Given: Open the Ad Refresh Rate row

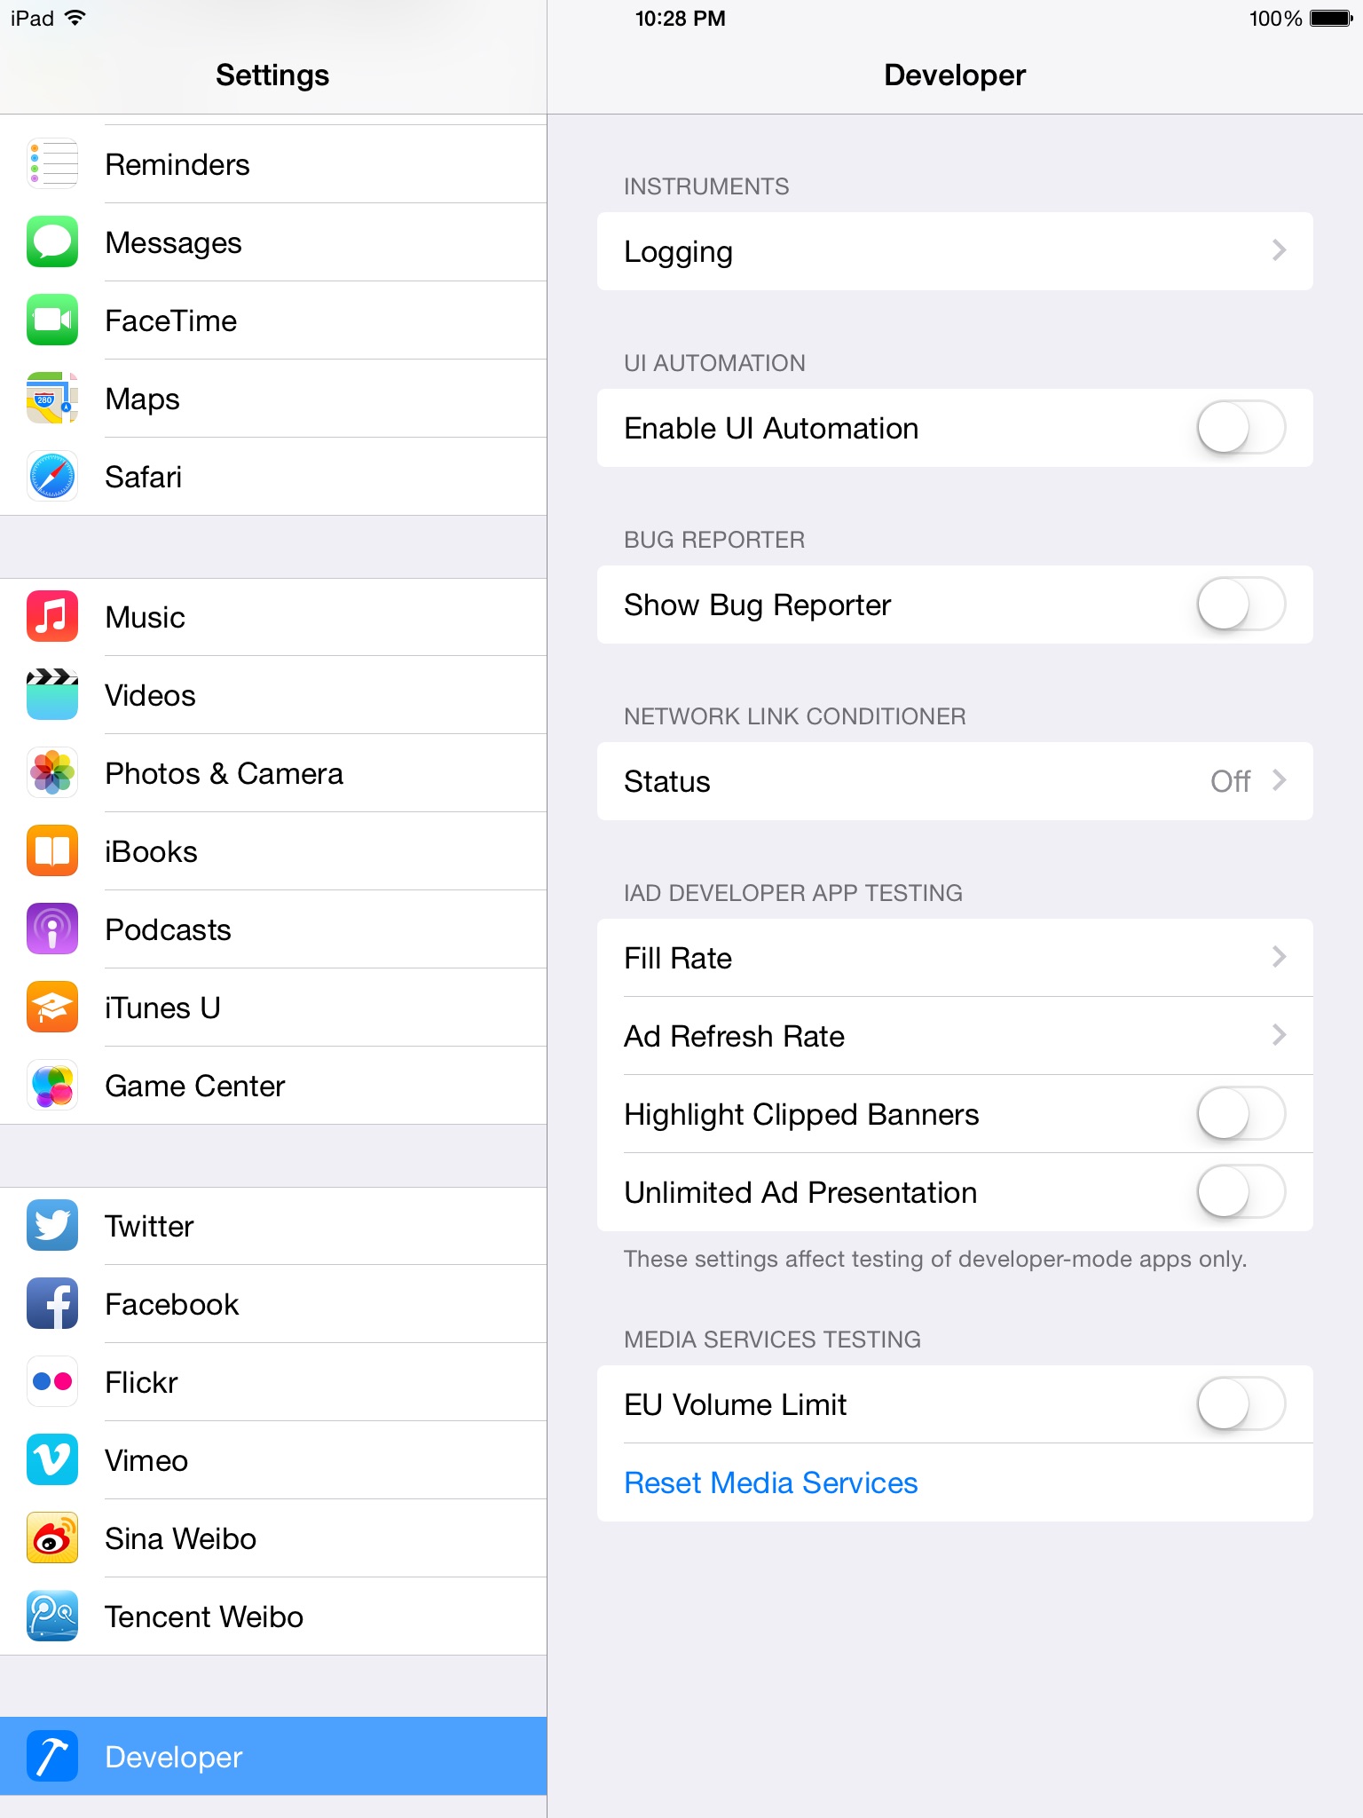Looking at the screenshot, I should (955, 1036).
